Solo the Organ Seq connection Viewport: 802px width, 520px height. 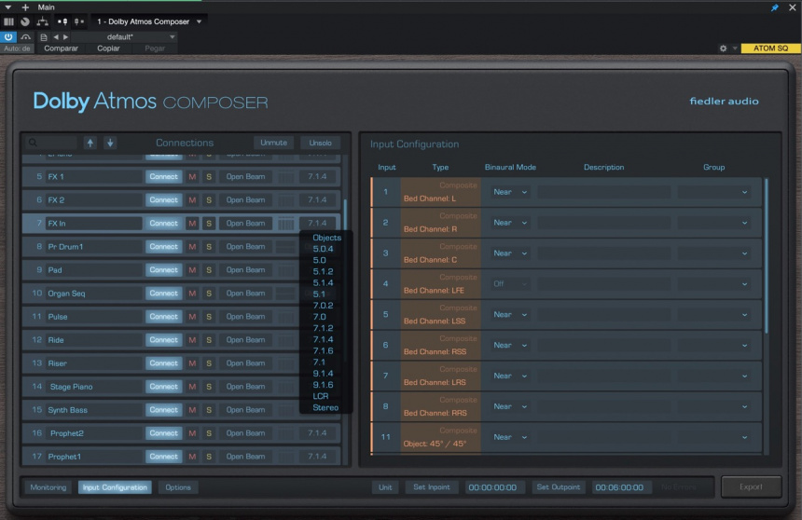pos(209,294)
